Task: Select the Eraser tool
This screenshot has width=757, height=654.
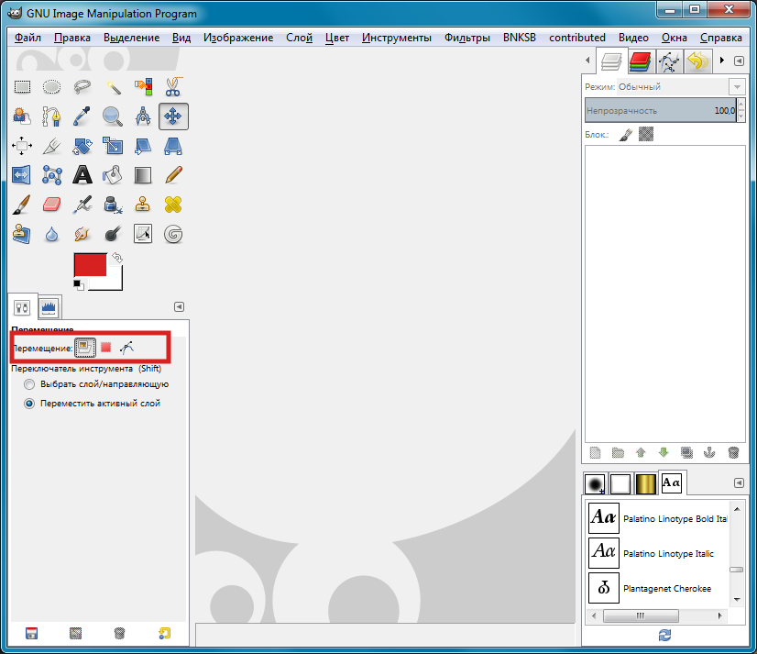Action: 51,205
